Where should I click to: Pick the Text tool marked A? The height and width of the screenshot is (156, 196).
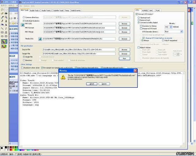point(6,25)
